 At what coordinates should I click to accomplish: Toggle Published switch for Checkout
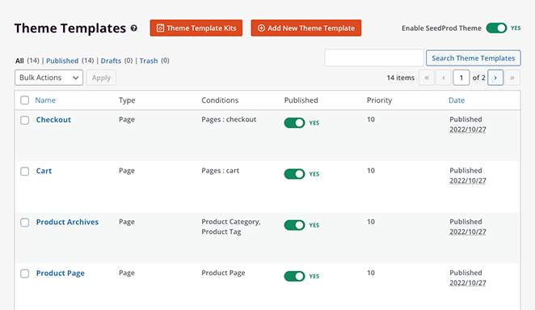pos(294,123)
